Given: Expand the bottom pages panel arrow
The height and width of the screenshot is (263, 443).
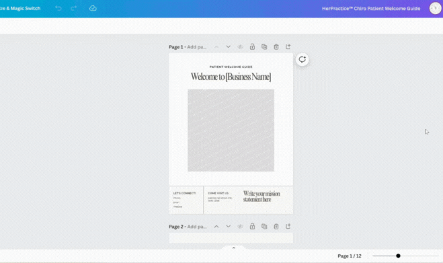Looking at the screenshot, I should 234,248.
